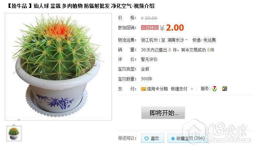The width and height of the screenshot is (253, 146).
Task: Click the star icon in 收藏宝贝
Action: click(173, 138)
